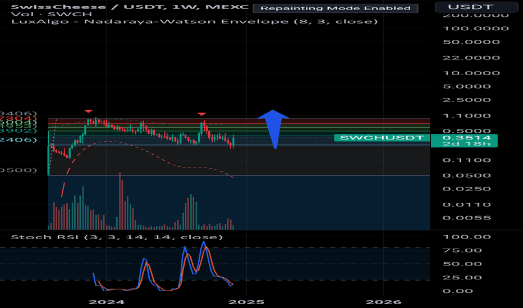Select the Vol · SWCH indicator legend
The image size is (523, 308).
pos(52,14)
